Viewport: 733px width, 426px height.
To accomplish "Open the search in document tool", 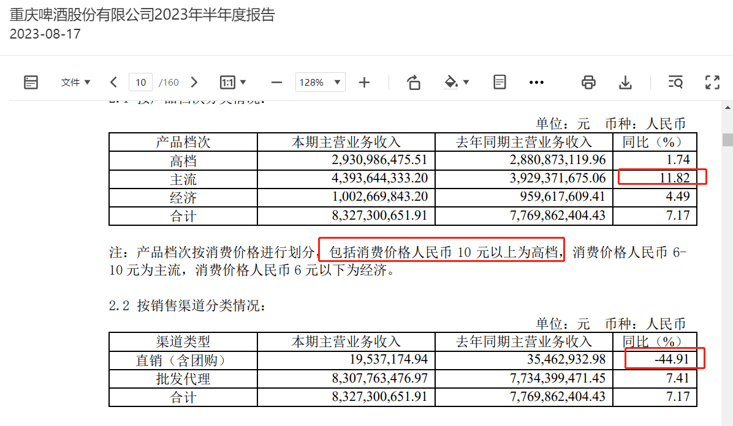I will tap(675, 82).
